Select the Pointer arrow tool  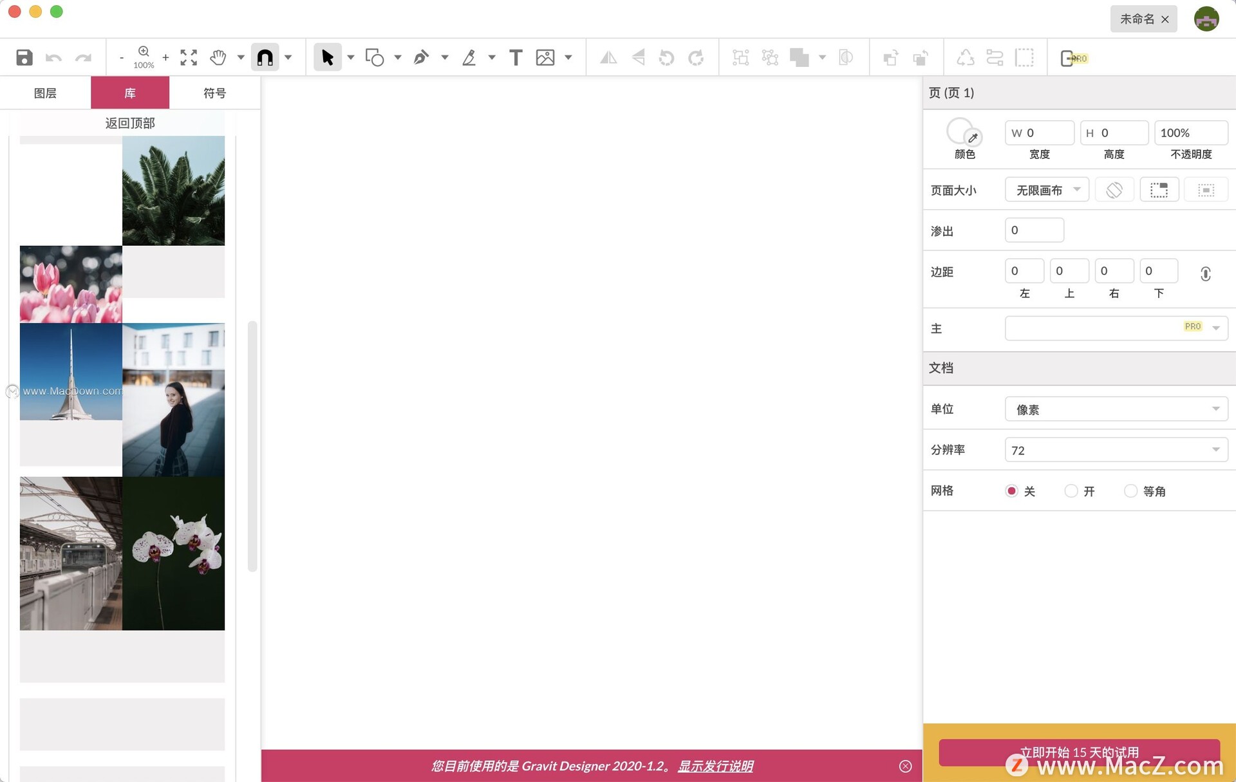tap(327, 57)
